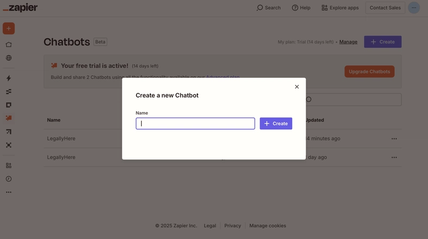The width and height of the screenshot is (428, 239).
Task: Open the Legal footer link
Action: (x=210, y=226)
